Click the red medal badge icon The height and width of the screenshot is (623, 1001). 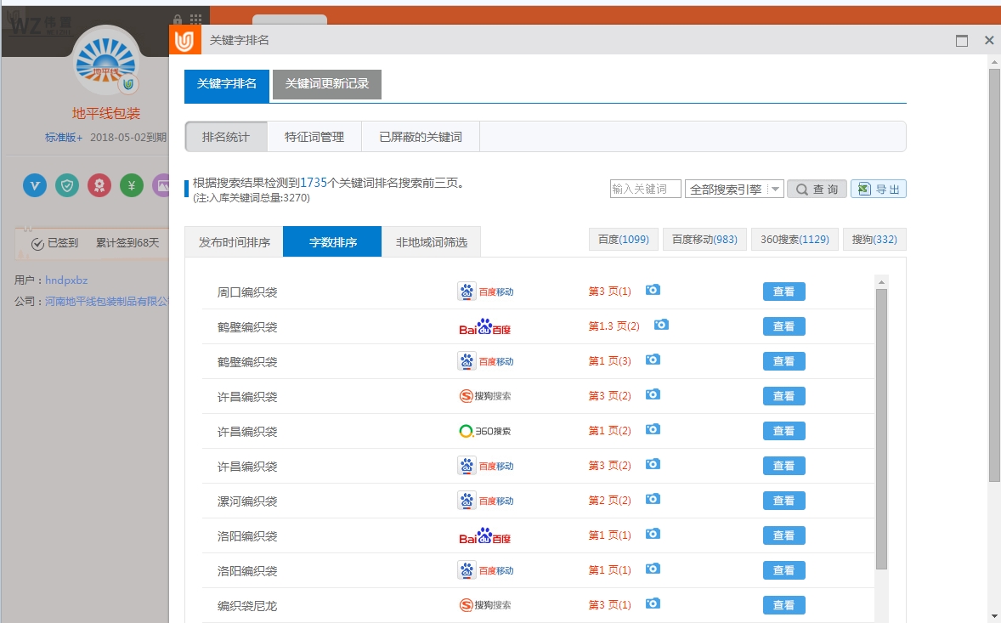99,185
